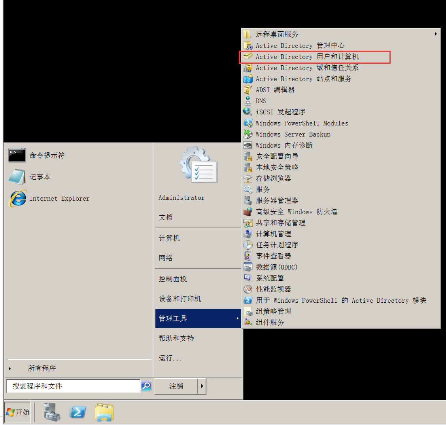Click the Command Prompt (命令提示符) icon
Image resolution: width=446 pixels, height=425 pixels.
[x=17, y=155]
